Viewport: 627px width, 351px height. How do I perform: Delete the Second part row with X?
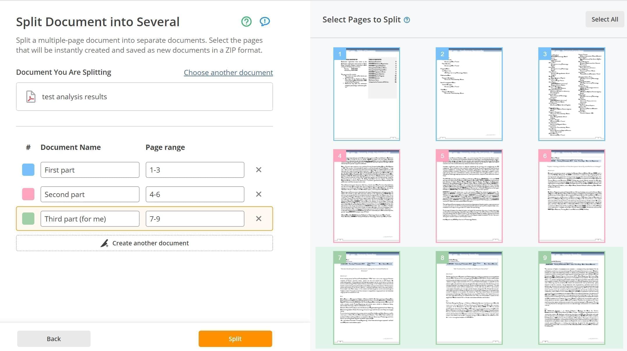point(258,194)
